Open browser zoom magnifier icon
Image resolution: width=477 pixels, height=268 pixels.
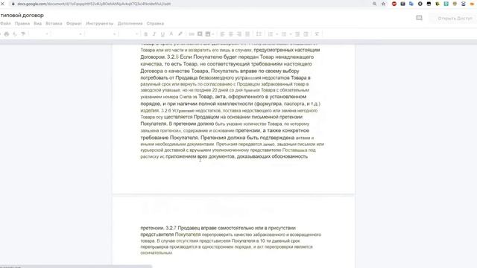coord(374,4)
